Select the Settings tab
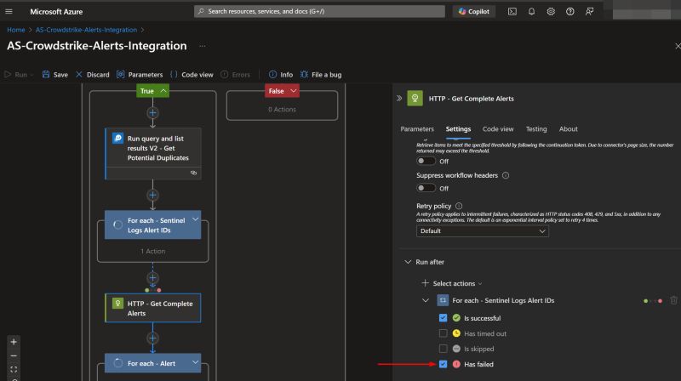This screenshot has width=681, height=381. pyautogui.click(x=458, y=129)
